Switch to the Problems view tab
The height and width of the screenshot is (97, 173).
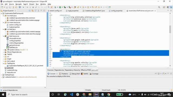click(x=64, y=74)
